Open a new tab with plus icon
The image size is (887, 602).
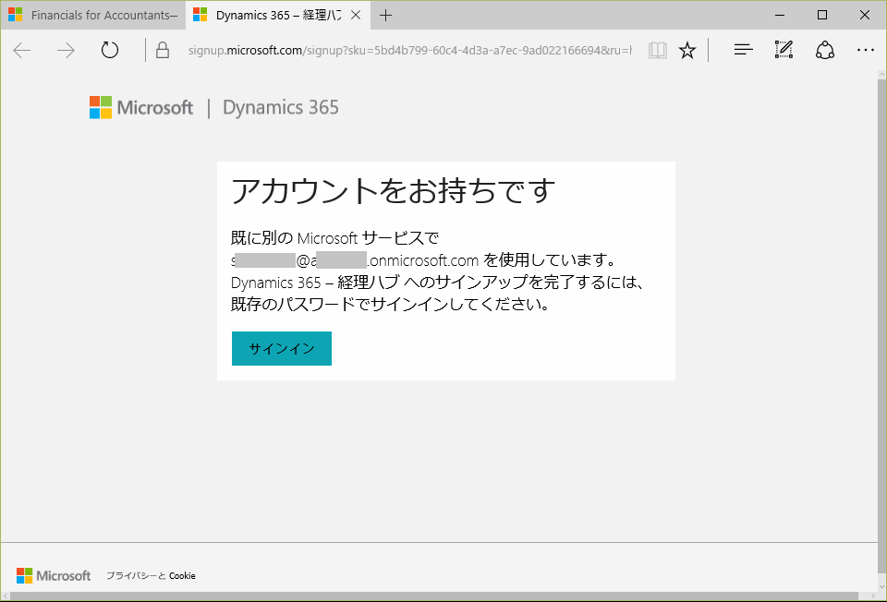pyautogui.click(x=386, y=16)
